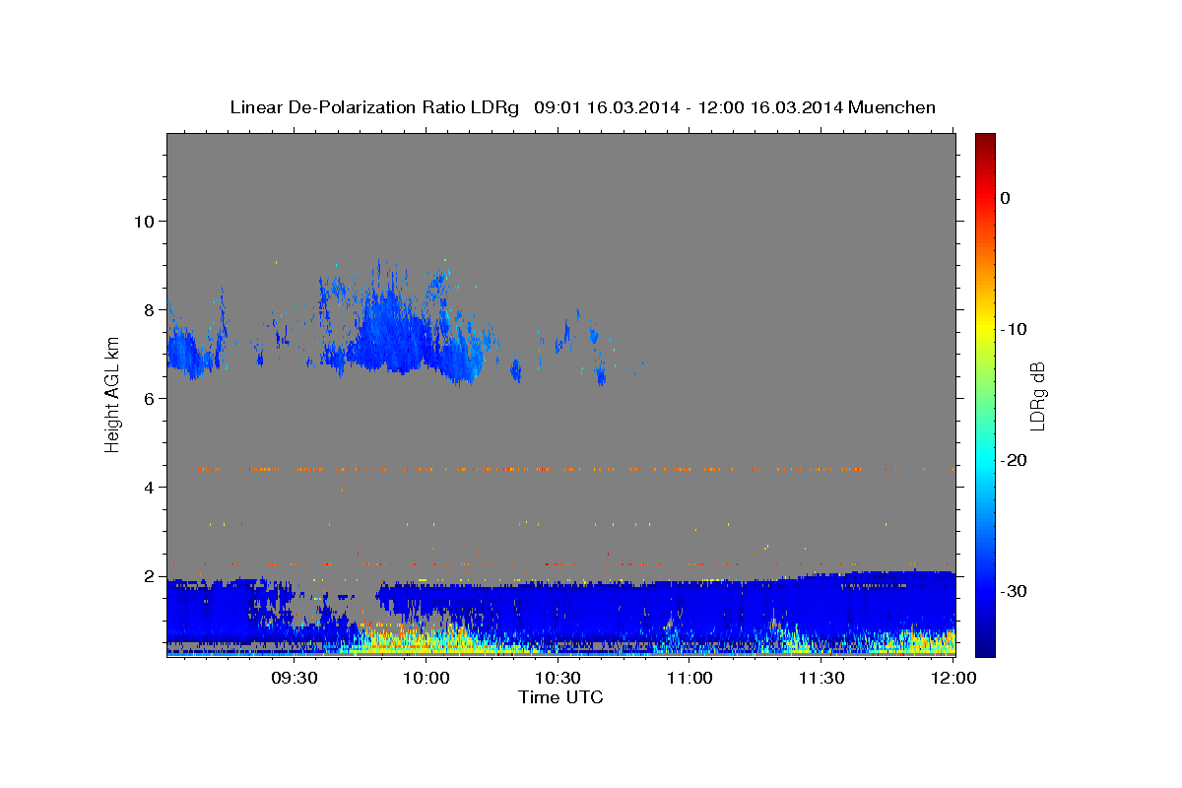Click the dark blue bottom of the colorbar

tap(985, 645)
